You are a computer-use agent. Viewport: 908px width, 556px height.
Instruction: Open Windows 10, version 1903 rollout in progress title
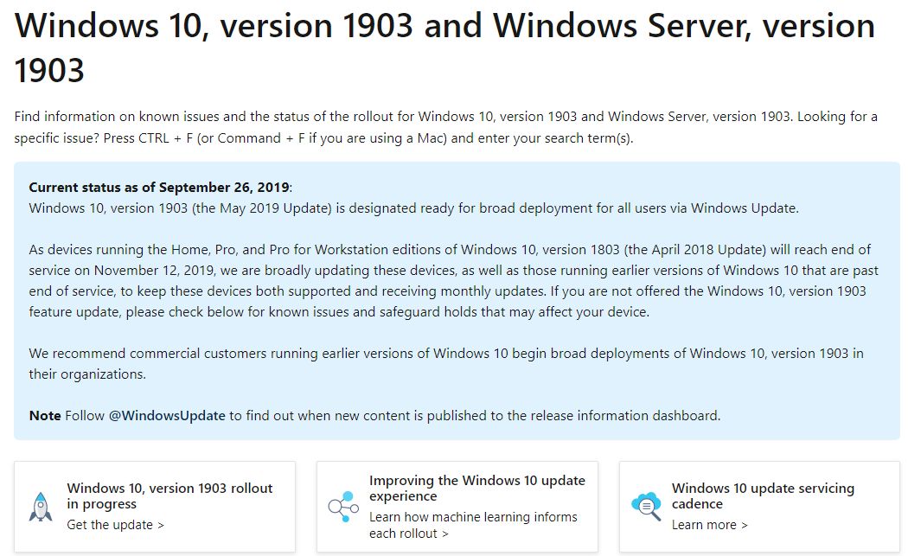click(169, 495)
